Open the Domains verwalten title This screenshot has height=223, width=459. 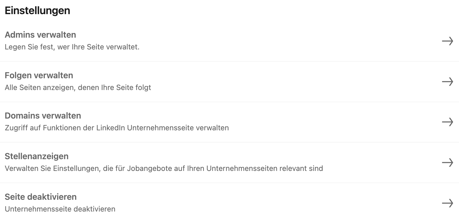[43, 116]
